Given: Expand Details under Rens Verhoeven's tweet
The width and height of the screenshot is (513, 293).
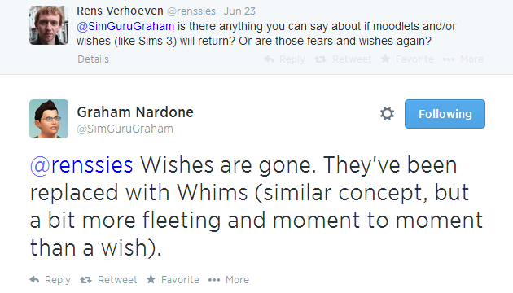Looking at the screenshot, I should tap(94, 59).
